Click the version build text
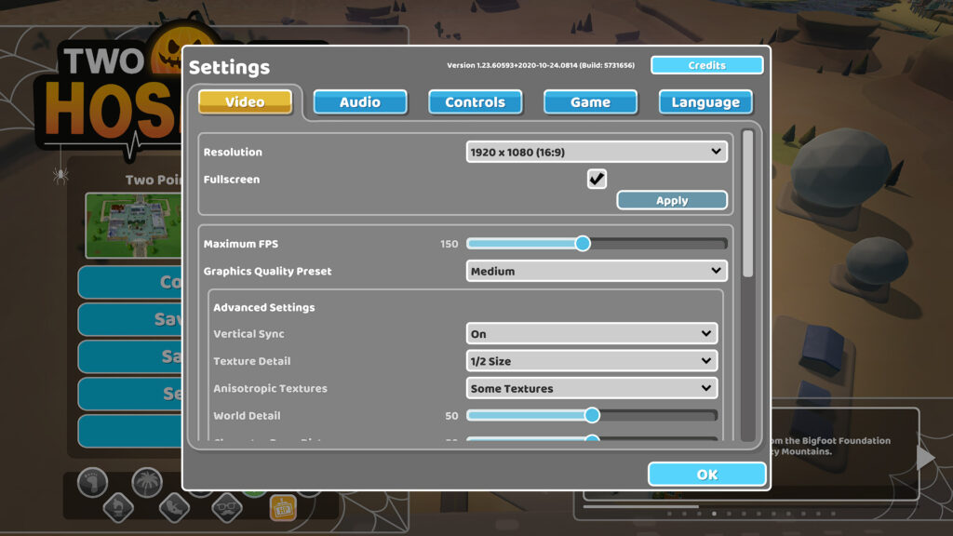 pos(541,65)
